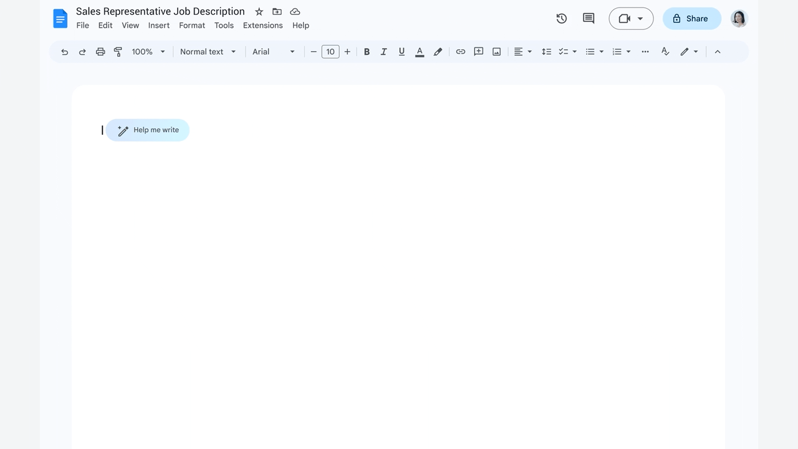Toggle a bulleted list

coord(590,52)
